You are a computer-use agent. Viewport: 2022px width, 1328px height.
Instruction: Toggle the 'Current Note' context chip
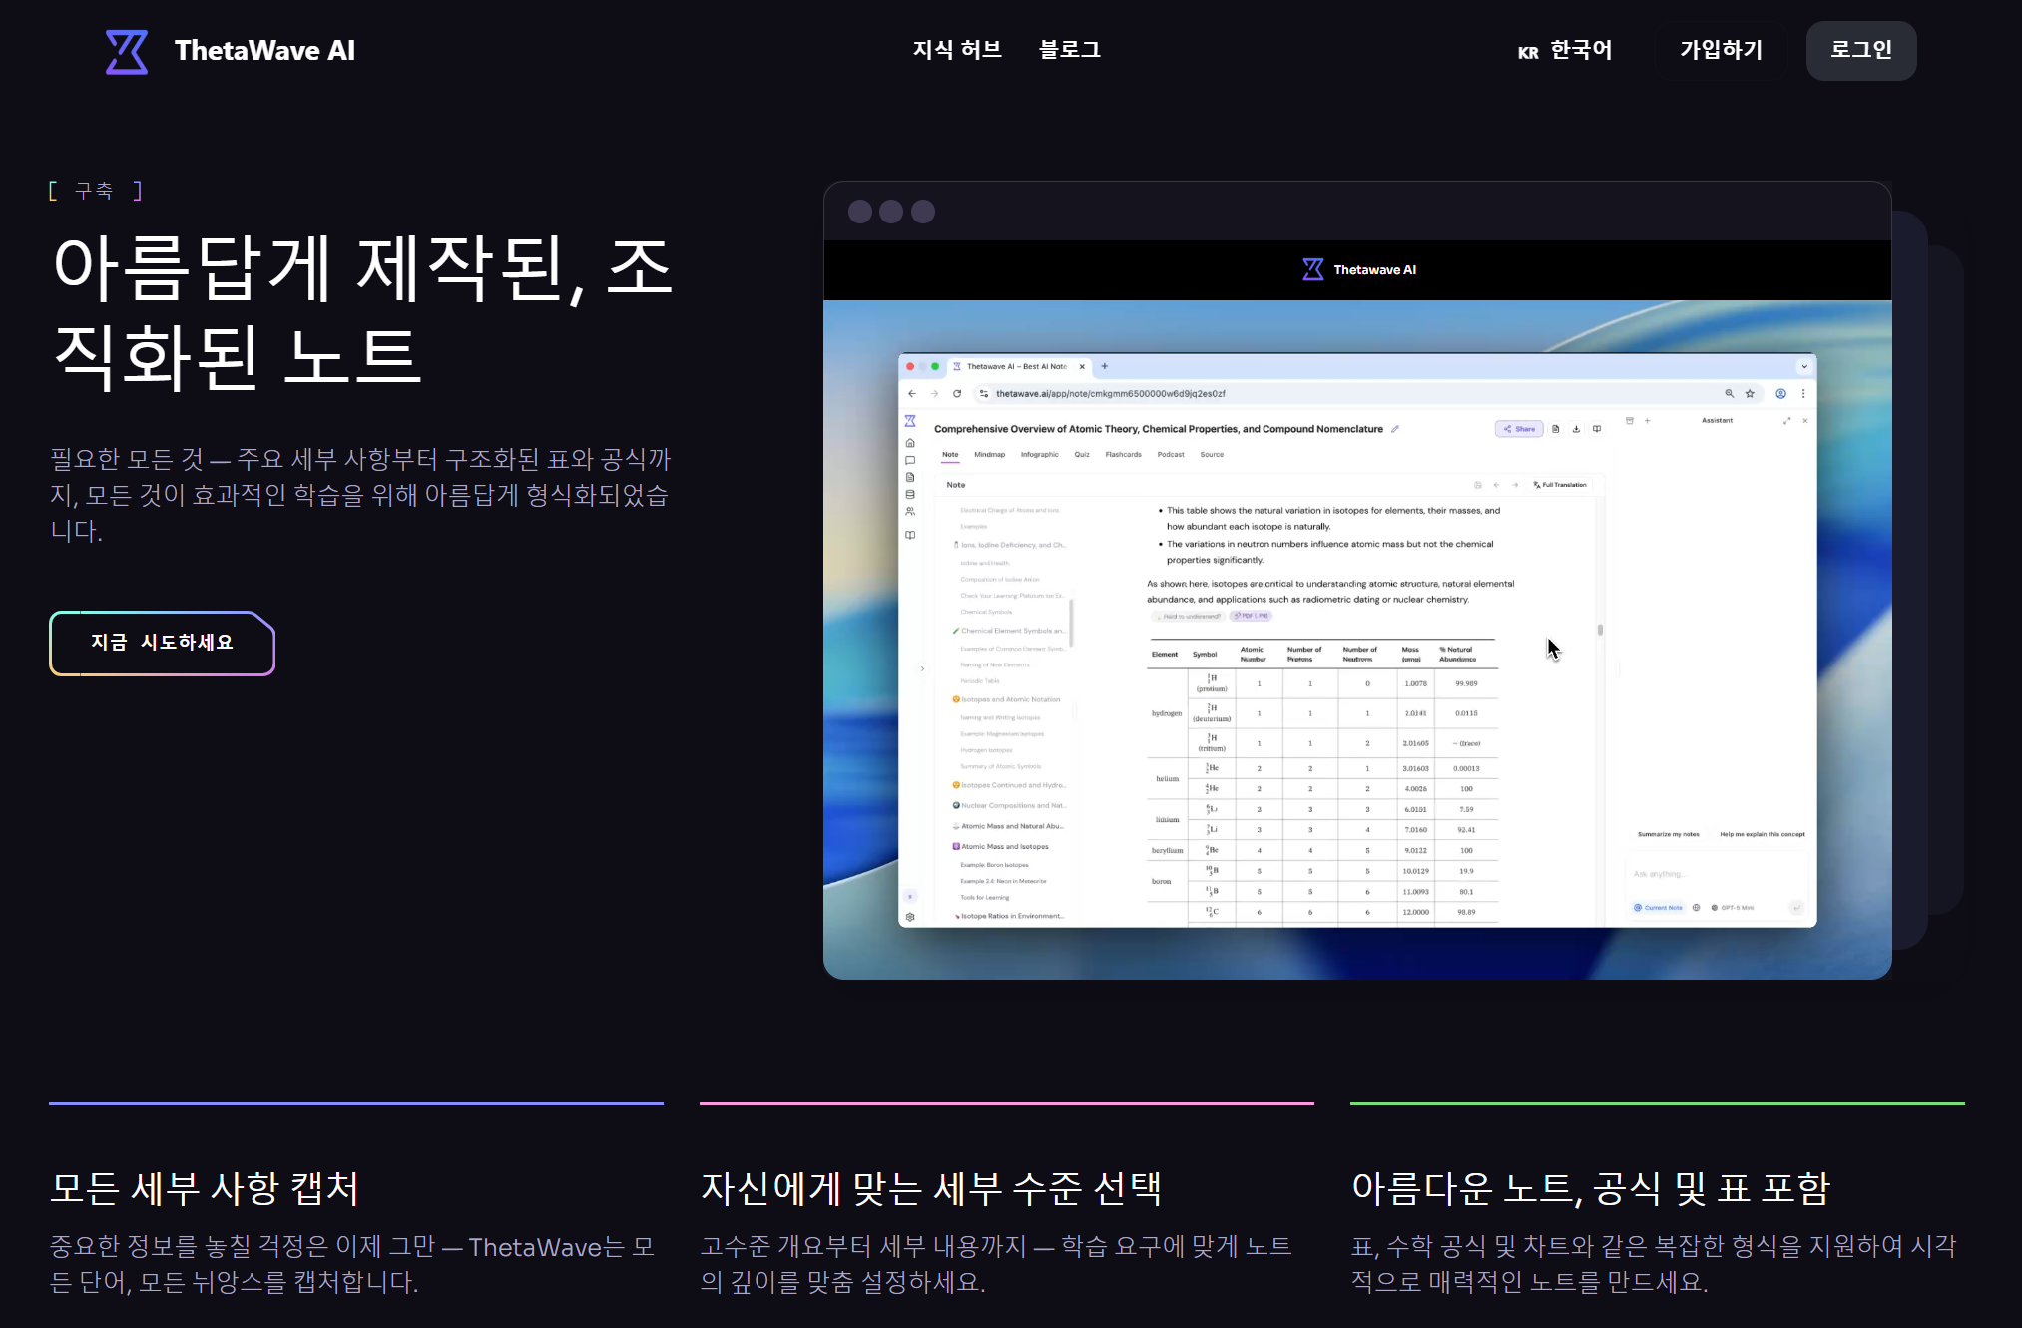click(1658, 908)
